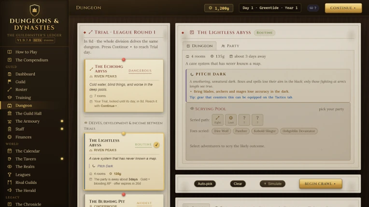This screenshot has height=207, width=369.
Task: Click the Clear party button
Action: click(x=238, y=184)
